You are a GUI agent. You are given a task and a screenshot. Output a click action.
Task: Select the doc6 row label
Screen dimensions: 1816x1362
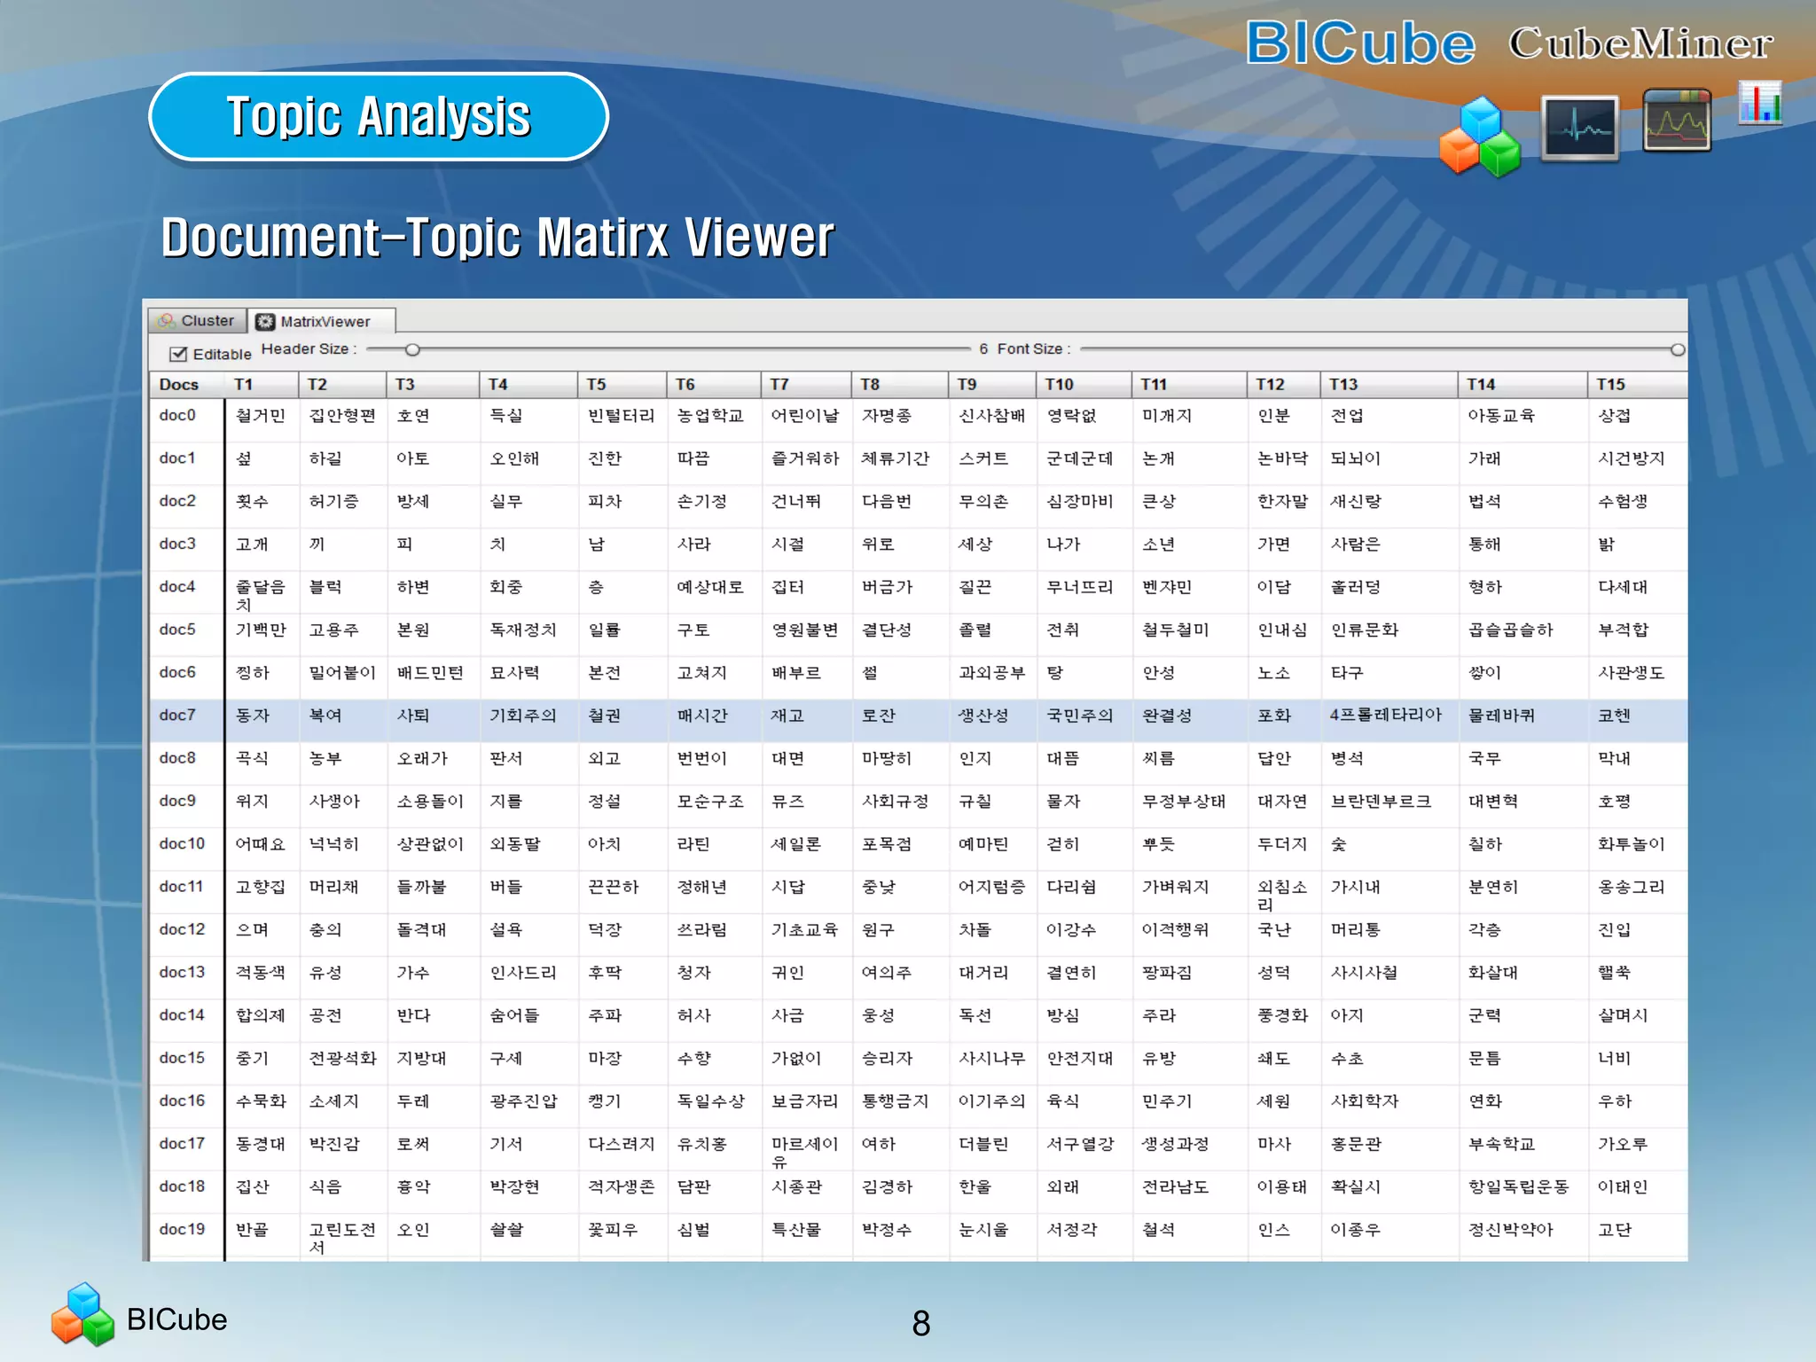177,672
